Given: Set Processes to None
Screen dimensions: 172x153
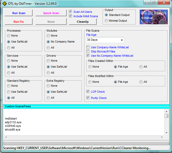Looking at the screenshot, I should point(9,36).
